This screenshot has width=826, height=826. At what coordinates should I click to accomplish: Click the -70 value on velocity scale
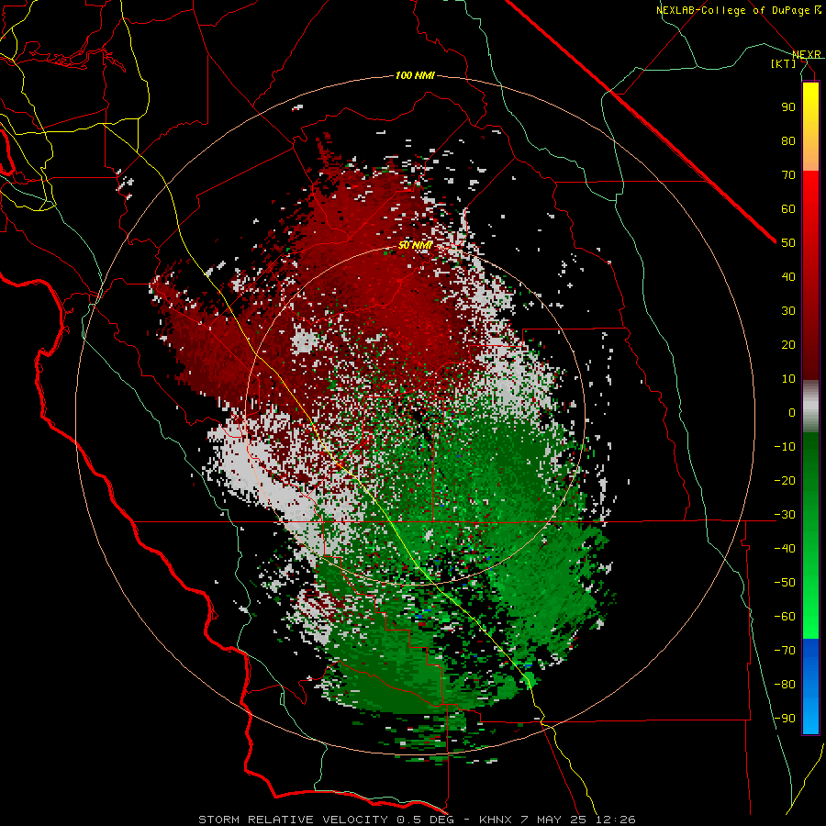(785, 651)
